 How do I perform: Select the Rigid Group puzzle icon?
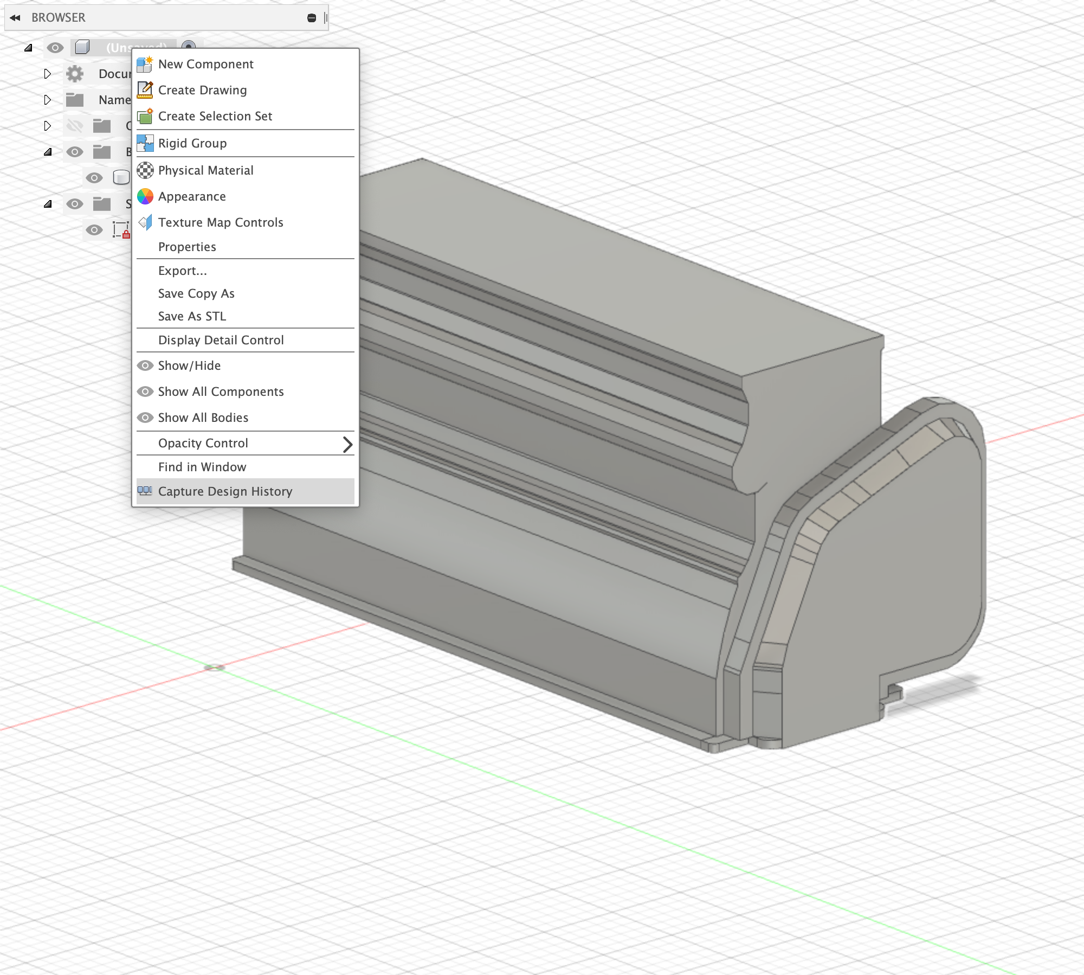[145, 143]
